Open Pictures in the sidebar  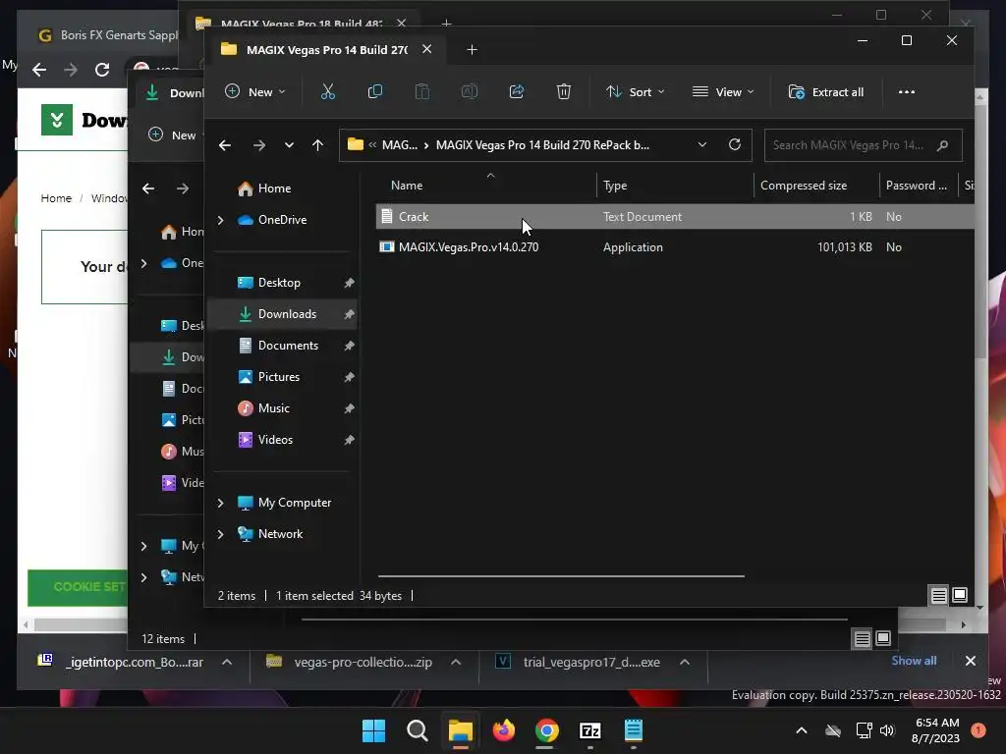pyautogui.click(x=278, y=377)
